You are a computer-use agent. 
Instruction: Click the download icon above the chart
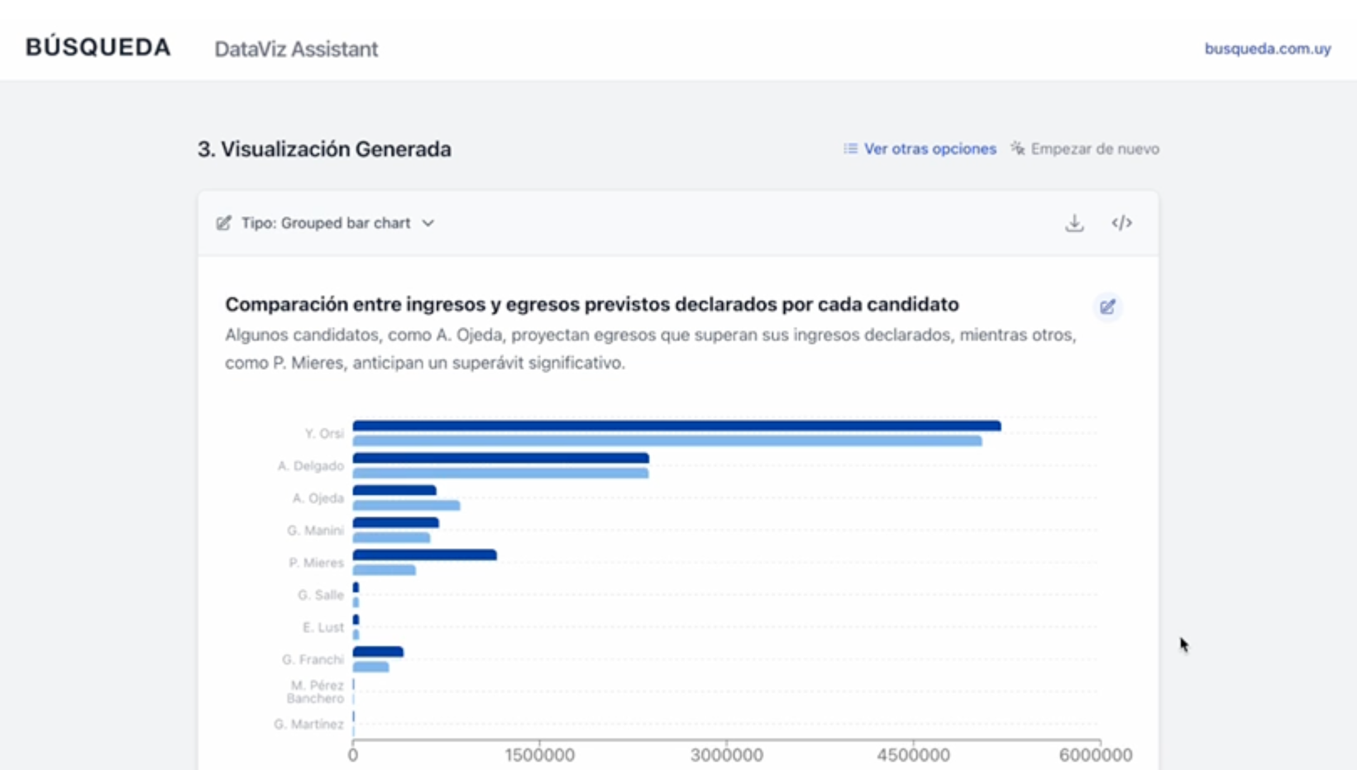tap(1074, 223)
